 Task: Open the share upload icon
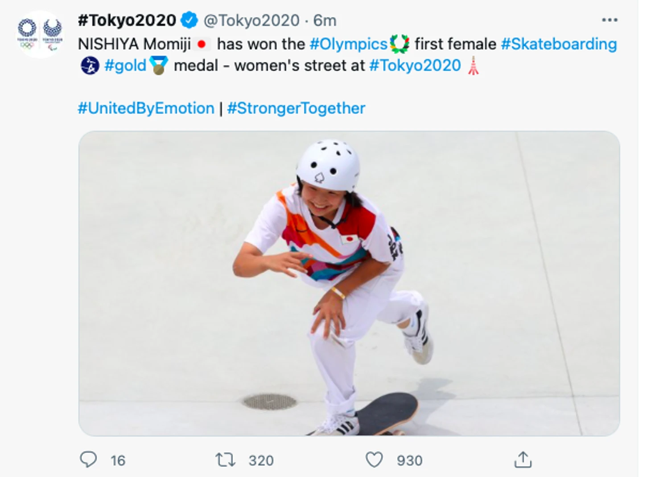(523, 460)
